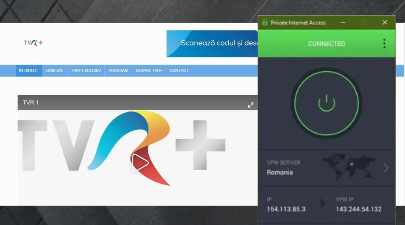
Task: Select TVR+ EXCLUSIV in navigation
Action: (86, 71)
